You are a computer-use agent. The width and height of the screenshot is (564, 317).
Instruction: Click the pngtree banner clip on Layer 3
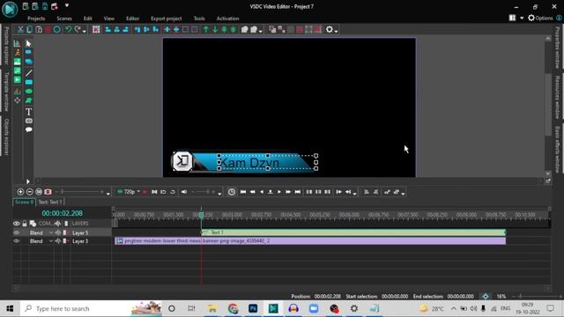pos(310,240)
